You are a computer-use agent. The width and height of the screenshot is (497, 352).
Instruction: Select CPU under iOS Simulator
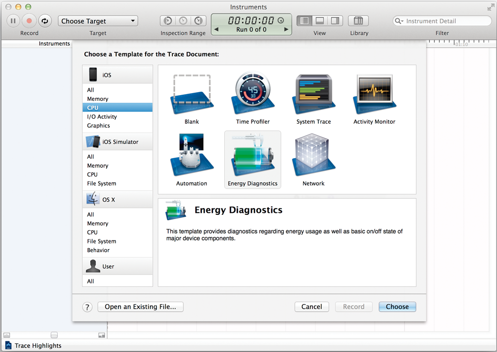coord(117,175)
